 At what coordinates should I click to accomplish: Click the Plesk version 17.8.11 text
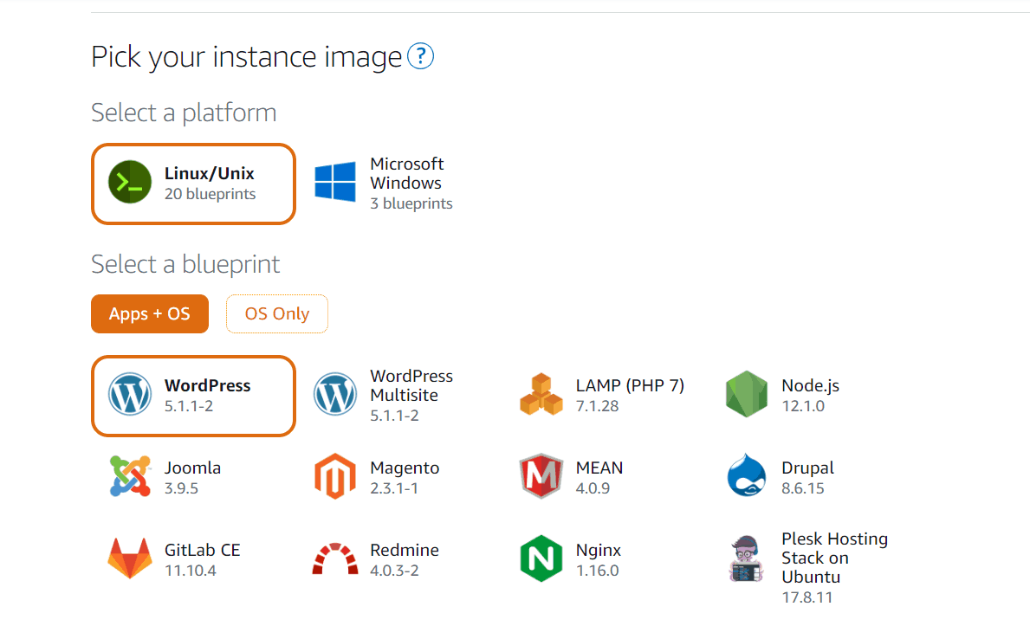(807, 597)
